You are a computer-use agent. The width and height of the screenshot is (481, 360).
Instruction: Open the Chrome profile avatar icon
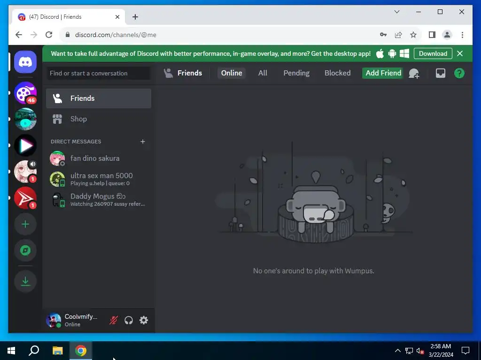[x=447, y=35]
